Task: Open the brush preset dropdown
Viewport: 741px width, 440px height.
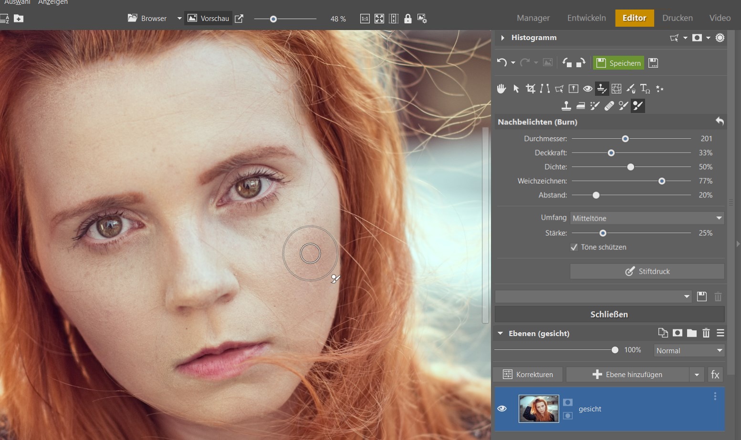Action: tap(594, 297)
